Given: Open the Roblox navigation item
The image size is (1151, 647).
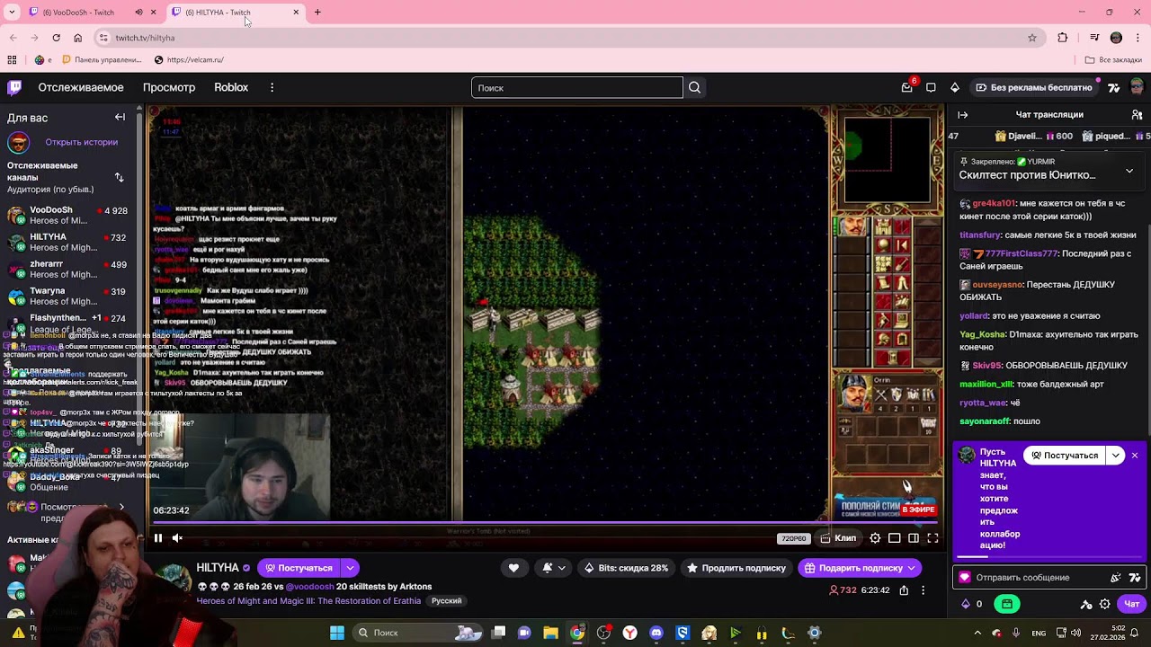Looking at the screenshot, I should point(231,87).
